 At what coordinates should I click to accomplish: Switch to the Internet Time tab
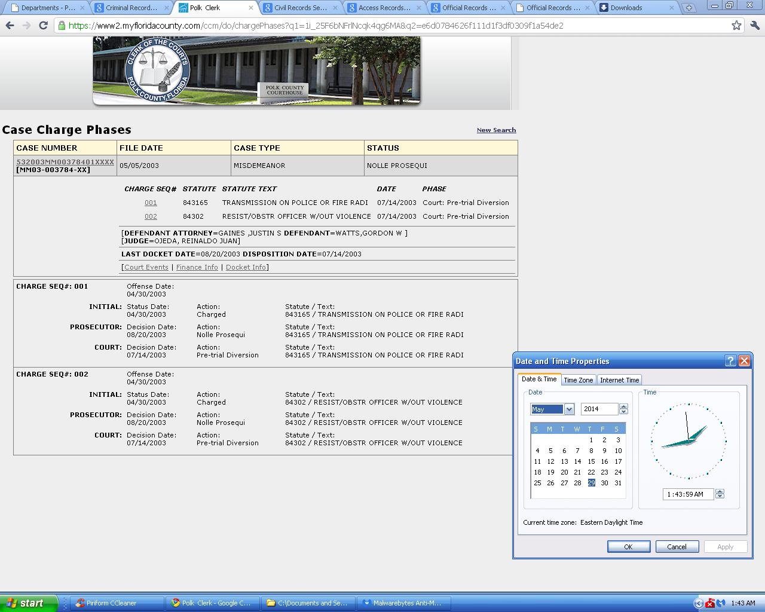[x=619, y=380]
